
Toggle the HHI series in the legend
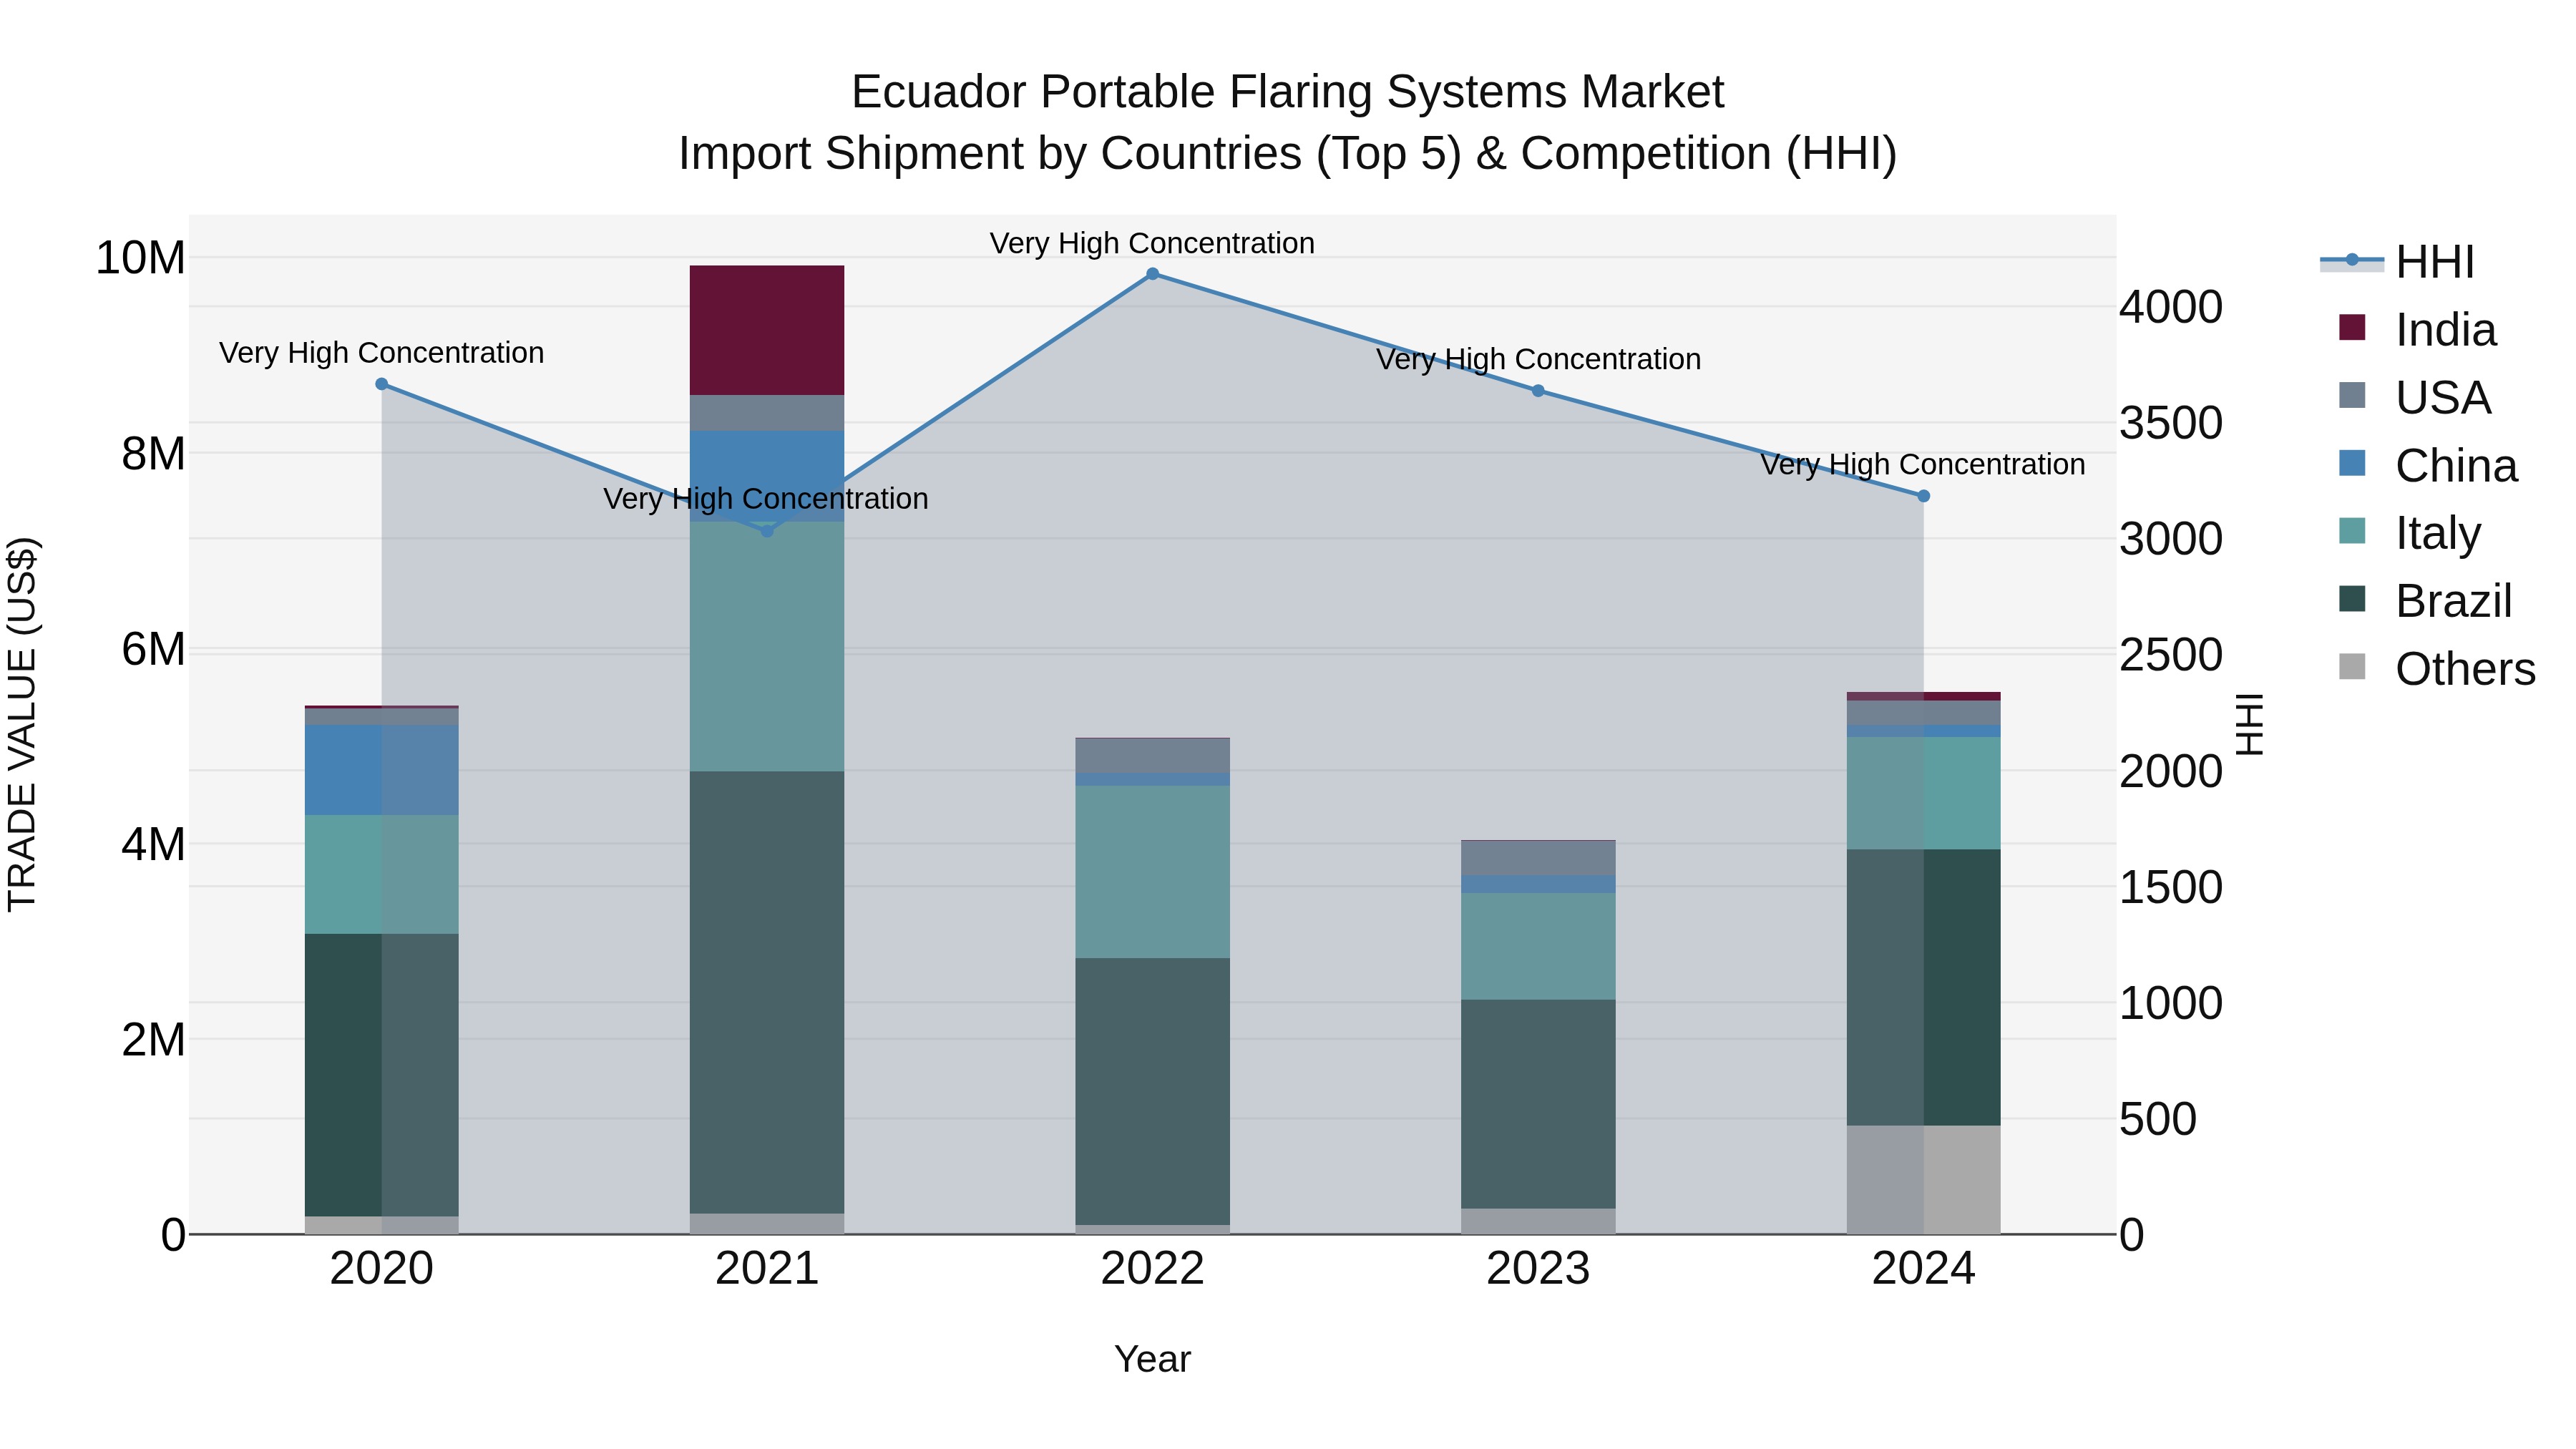(x=2398, y=262)
